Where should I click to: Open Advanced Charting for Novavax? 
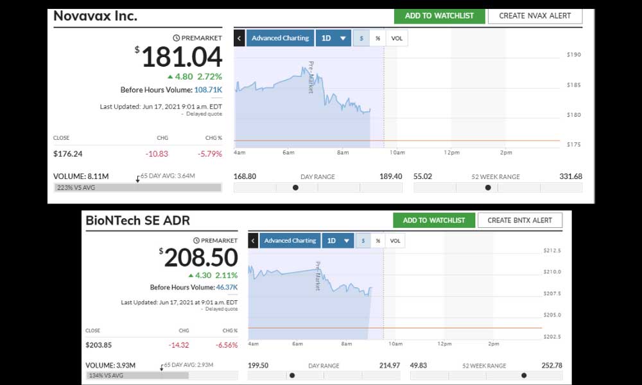(280, 38)
